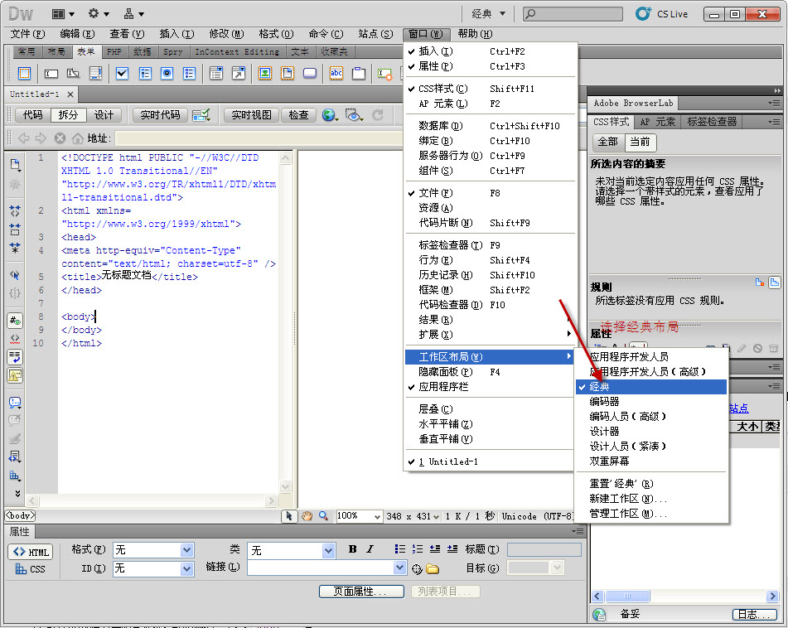
Task: Open the globe preview in browser icon
Action: tap(329, 115)
